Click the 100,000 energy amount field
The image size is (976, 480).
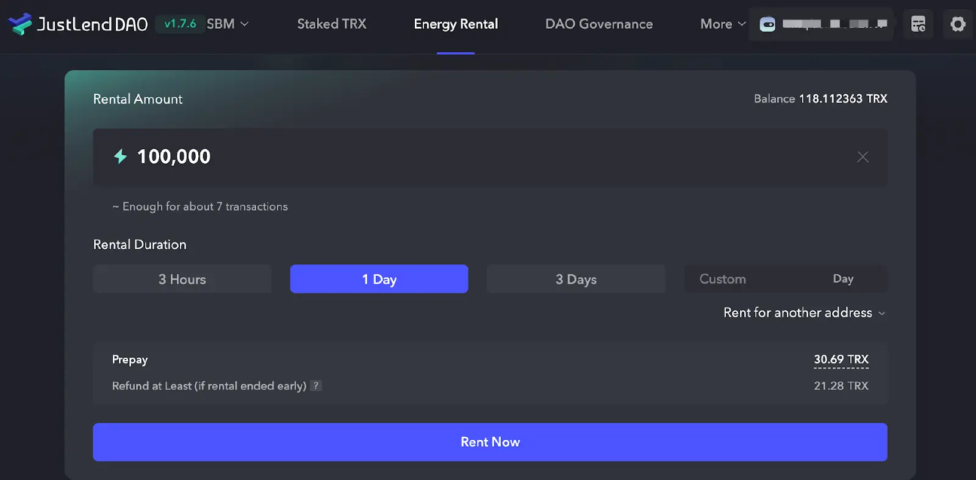[490, 157]
